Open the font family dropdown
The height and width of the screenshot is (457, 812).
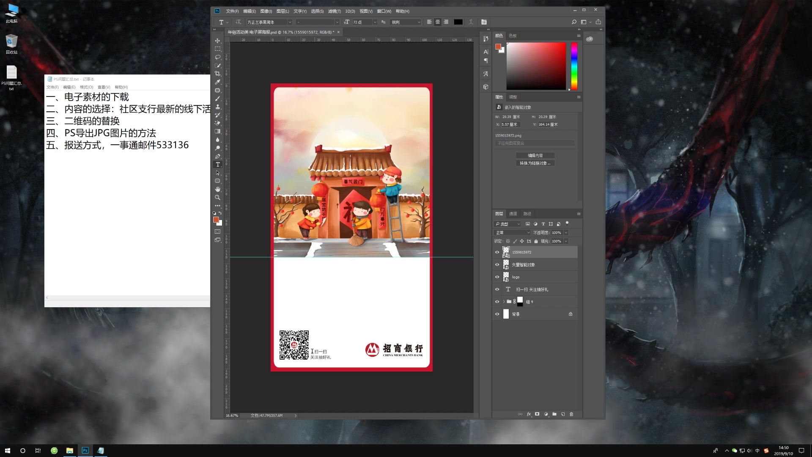point(290,22)
